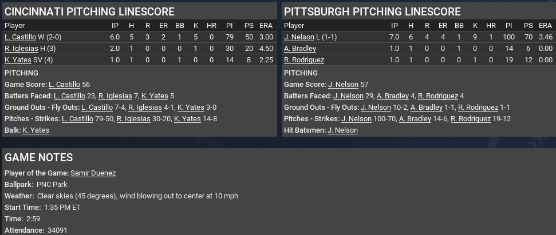Open Player of the Game Samir Duenez
The width and height of the screenshot is (556, 235).
click(93, 173)
